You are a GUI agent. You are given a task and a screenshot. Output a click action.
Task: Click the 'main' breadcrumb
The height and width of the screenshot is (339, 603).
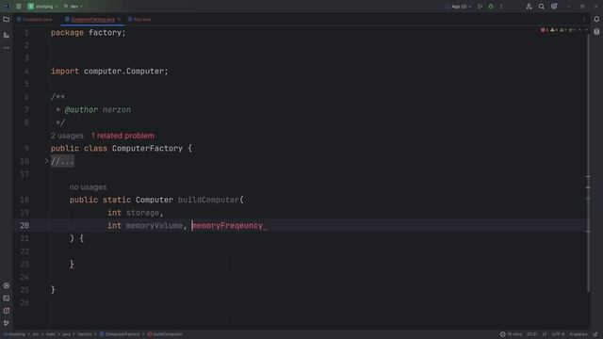point(51,334)
